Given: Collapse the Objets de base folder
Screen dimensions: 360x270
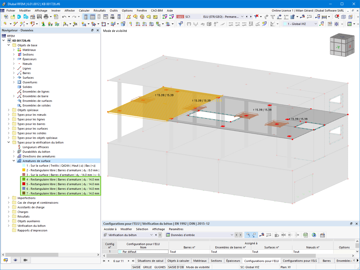Looking at the screenshot, I should 8,45.
